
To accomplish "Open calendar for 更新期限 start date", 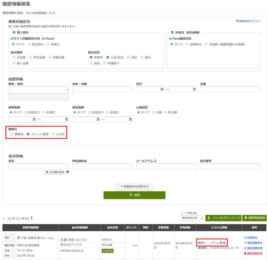I will [x=34, y=119].
